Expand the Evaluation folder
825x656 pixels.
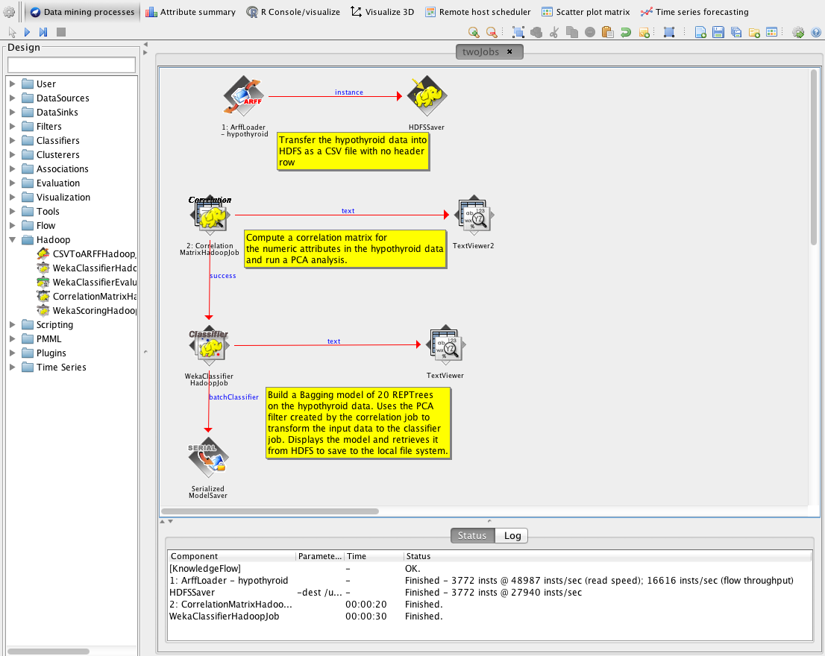12,183
